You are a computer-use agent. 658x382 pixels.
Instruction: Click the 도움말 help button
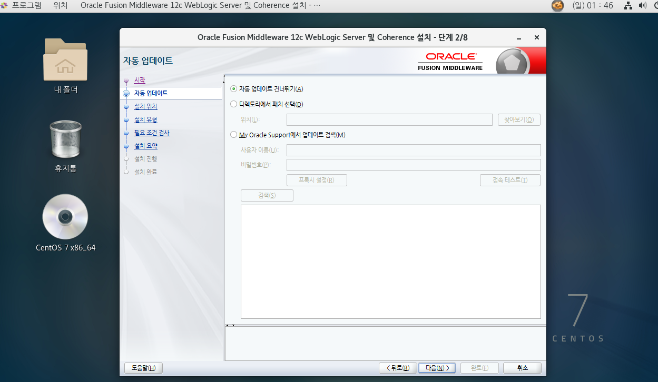tap(143, 368)
